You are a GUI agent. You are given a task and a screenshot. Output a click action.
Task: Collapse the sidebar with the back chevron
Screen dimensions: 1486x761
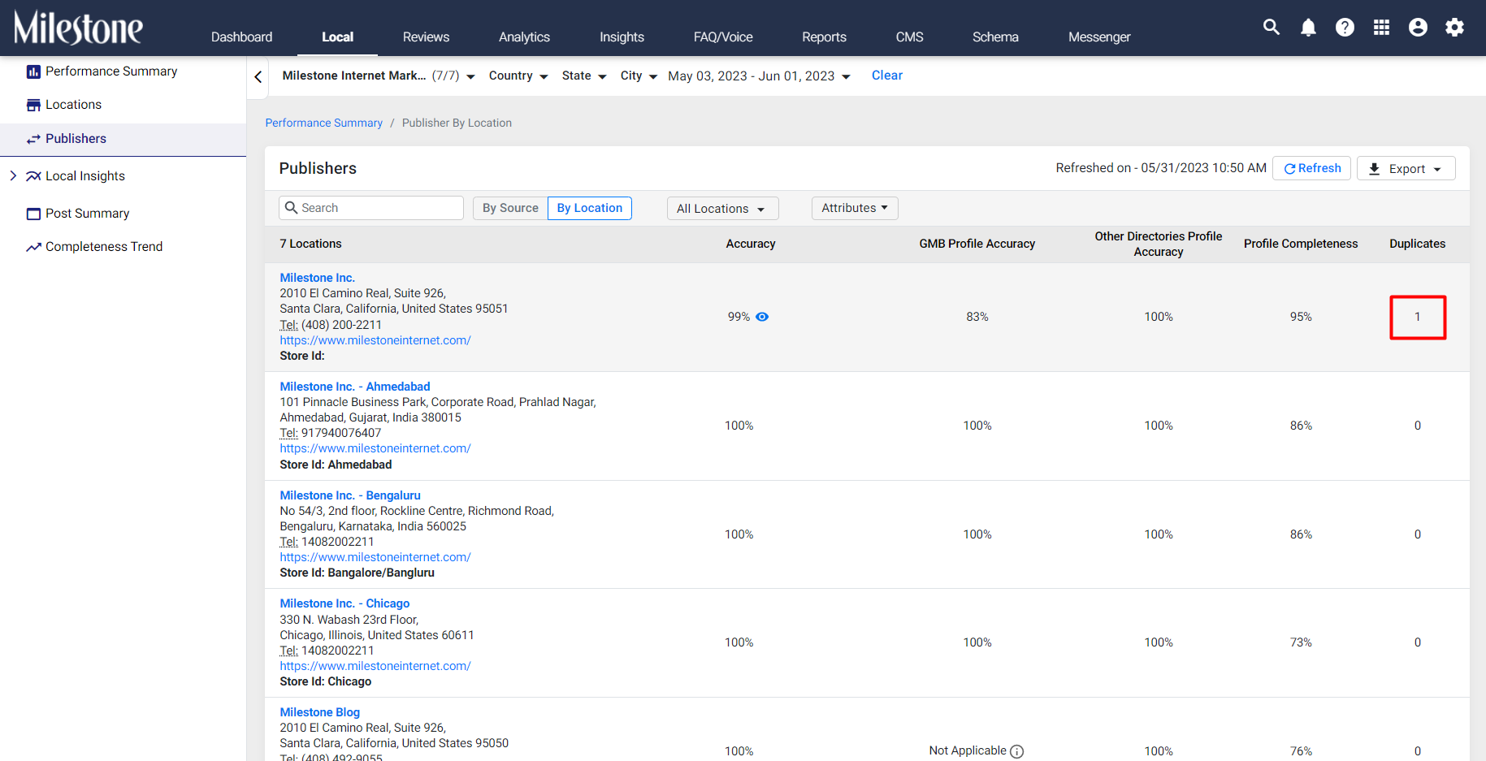258,76
